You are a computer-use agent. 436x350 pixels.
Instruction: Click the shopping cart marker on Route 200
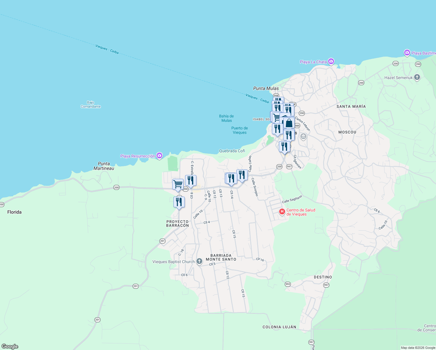(x=178, y=185)
